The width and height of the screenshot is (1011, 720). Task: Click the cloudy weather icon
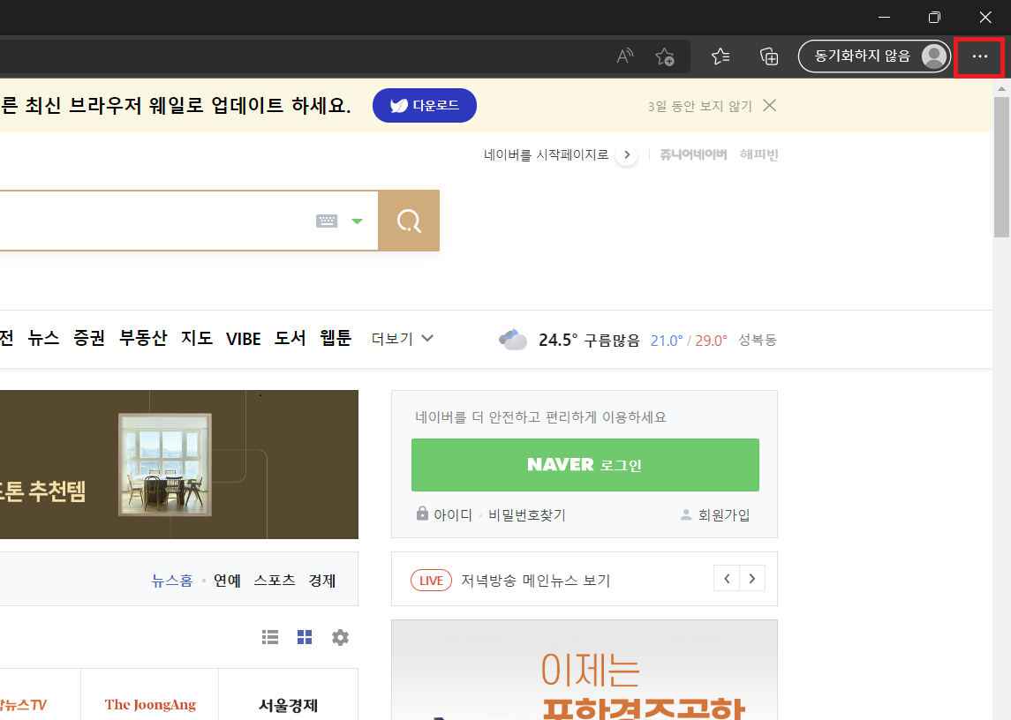click(513, 339)
